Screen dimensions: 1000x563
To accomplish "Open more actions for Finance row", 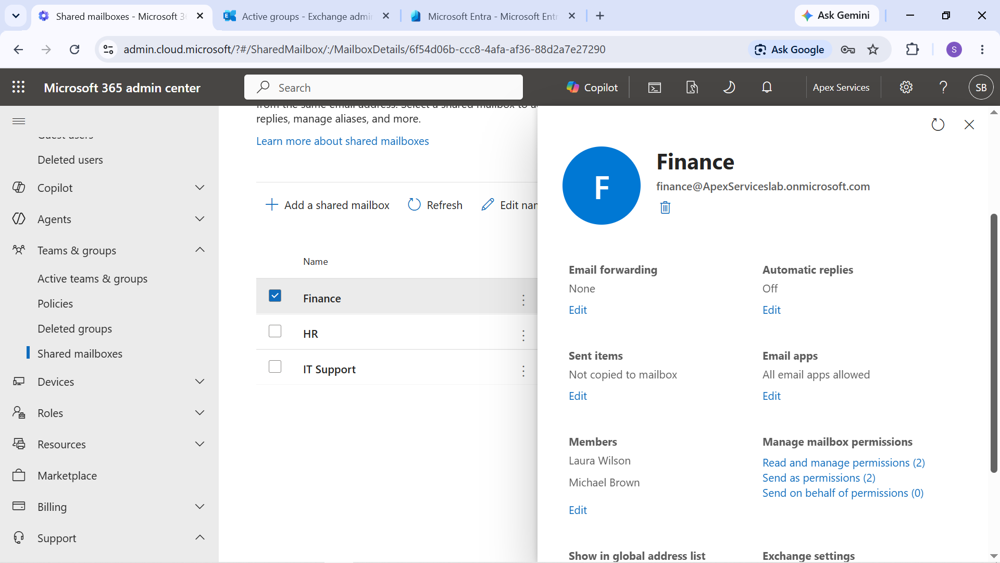I will (523, 300).
